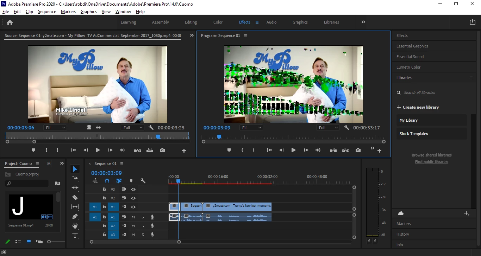
Task: Open the Program monitor Fit zoom dropdown
Action: [251, 128]
